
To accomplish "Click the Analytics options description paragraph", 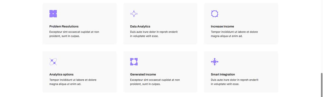I will pos(73,82).
